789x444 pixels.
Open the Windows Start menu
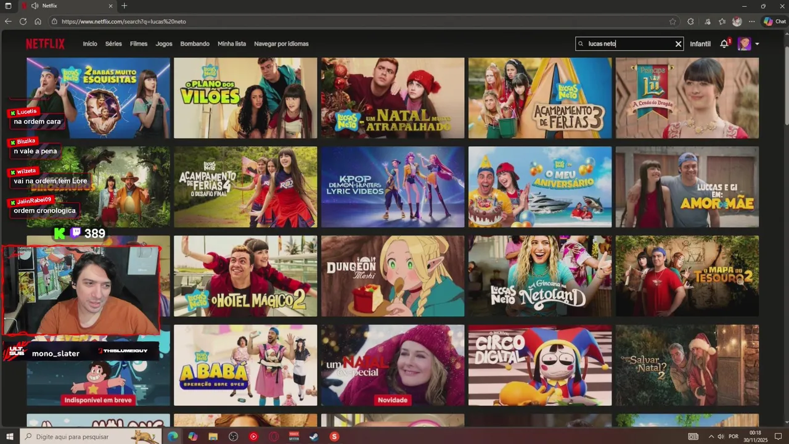click(x=9, y=437)
